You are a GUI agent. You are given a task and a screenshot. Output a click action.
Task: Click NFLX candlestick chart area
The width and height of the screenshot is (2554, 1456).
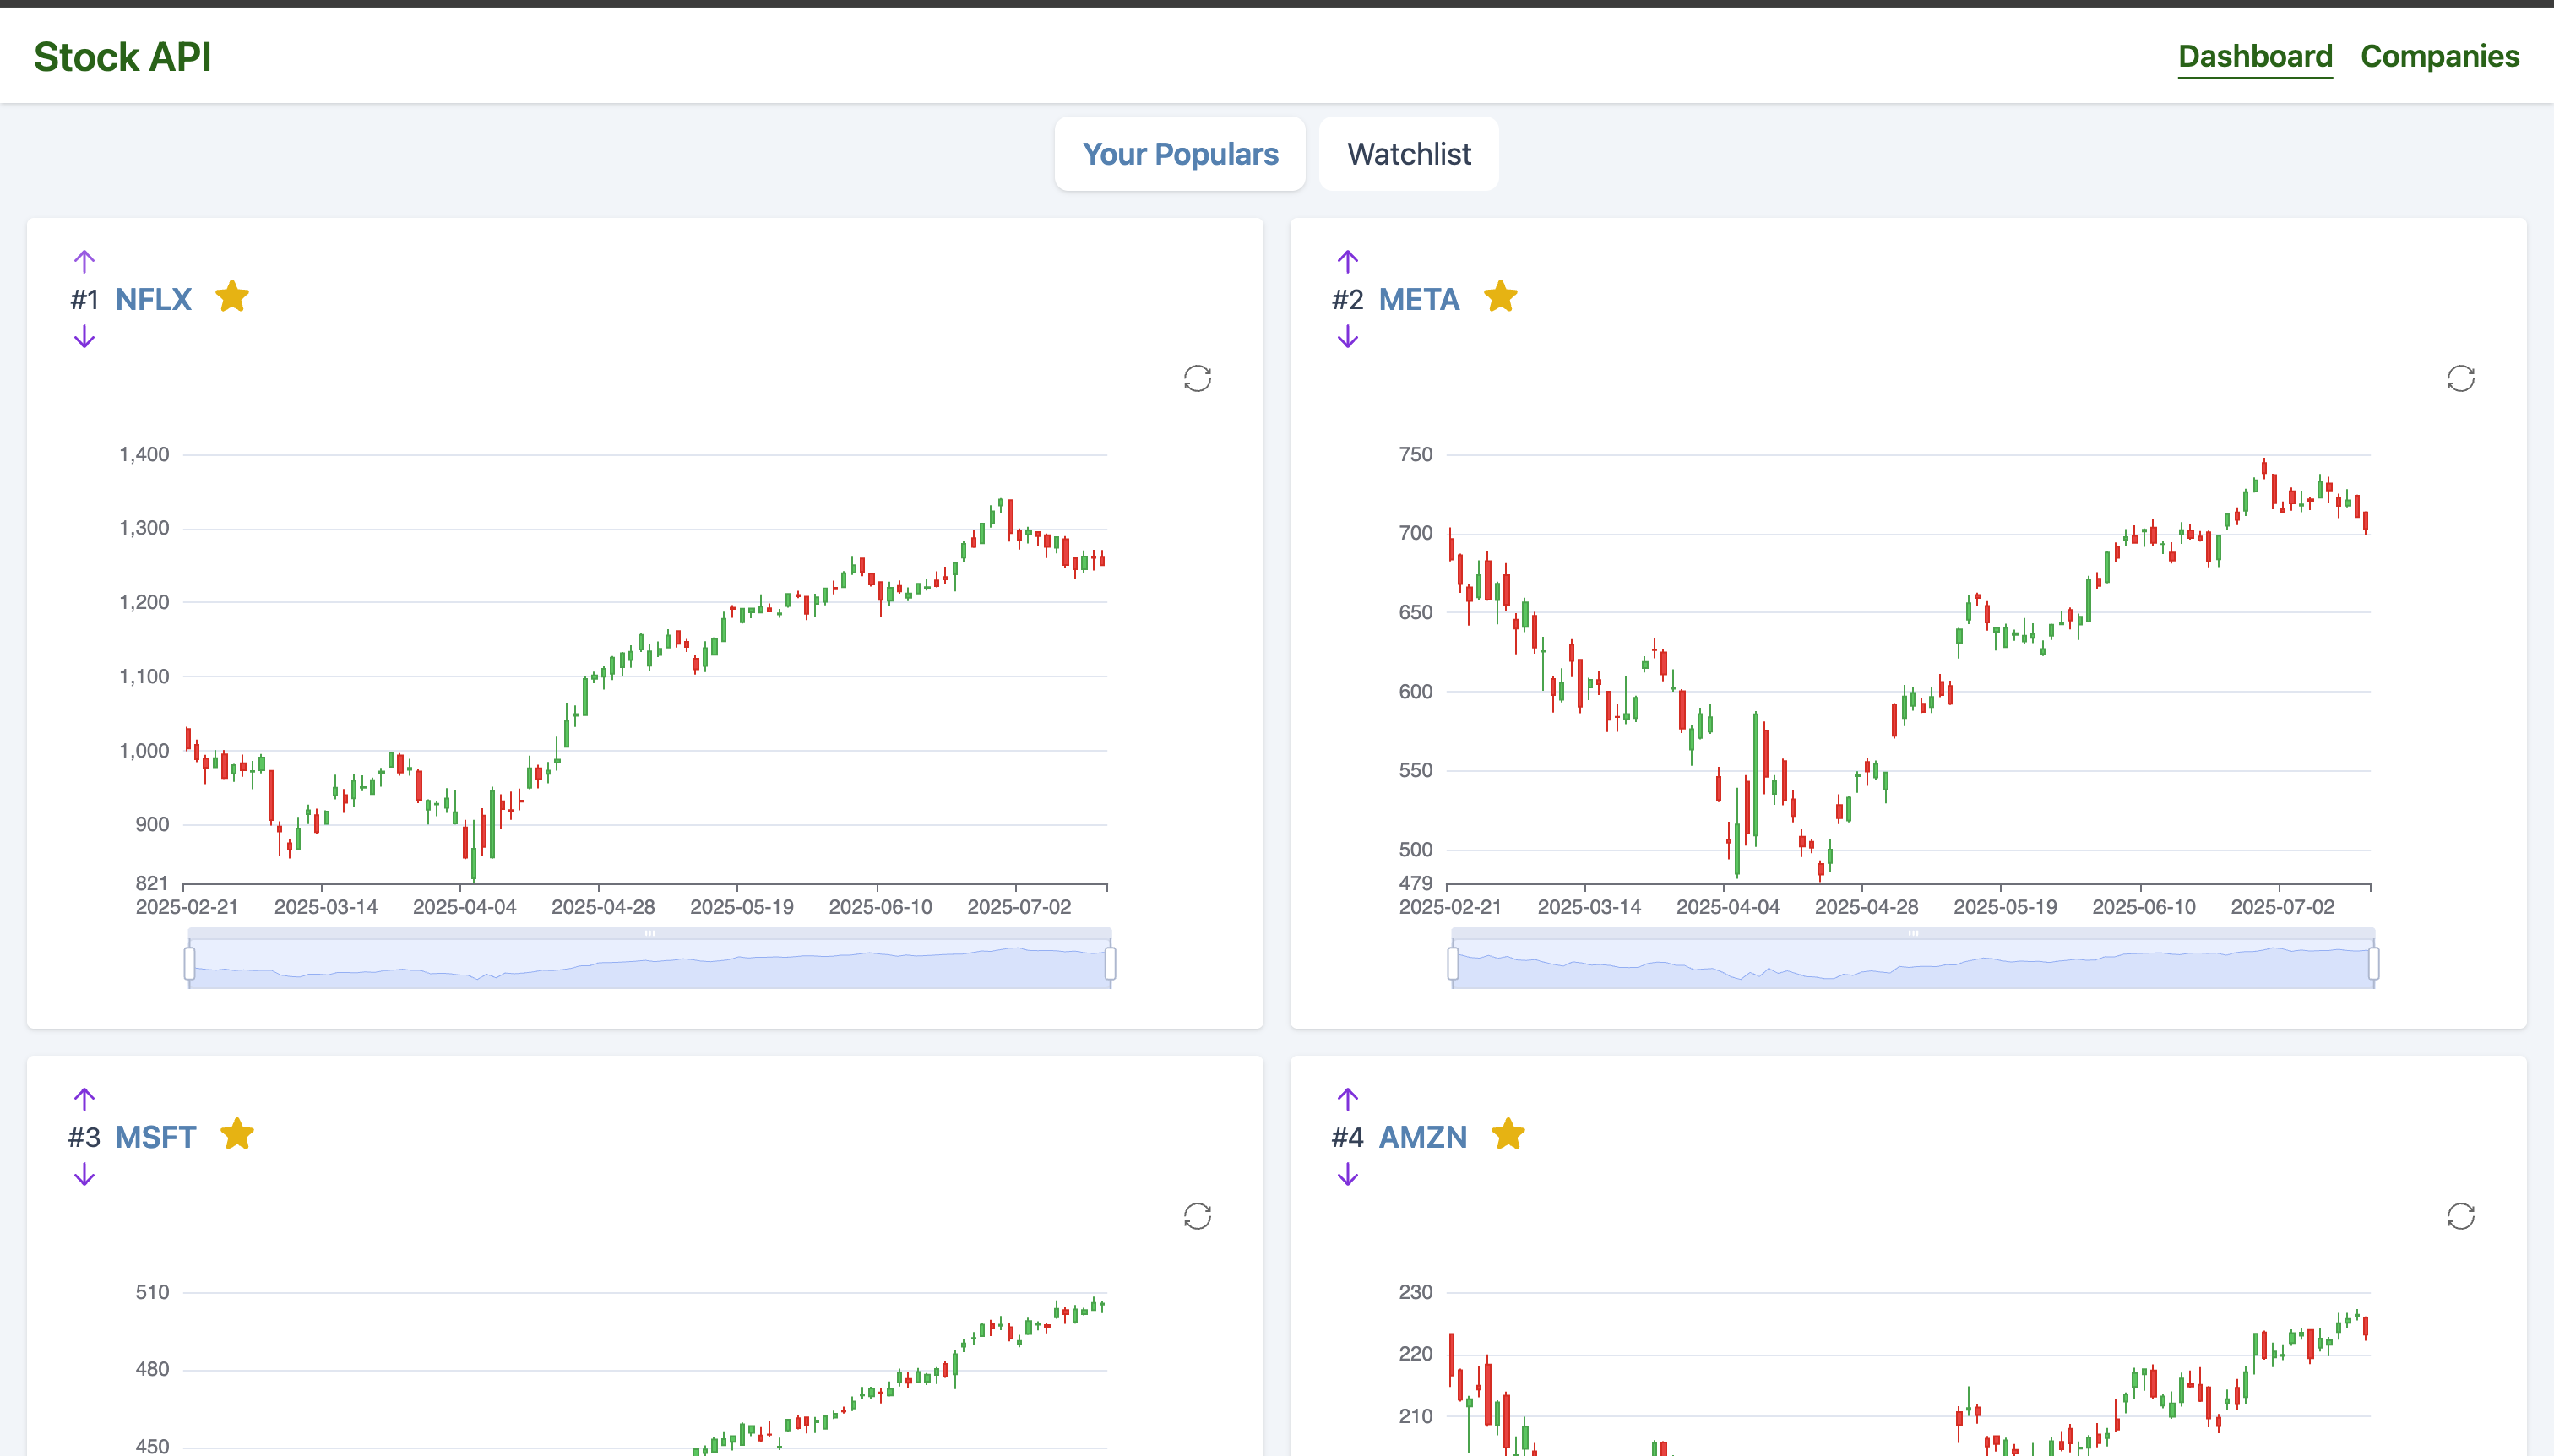click(645, 669)
